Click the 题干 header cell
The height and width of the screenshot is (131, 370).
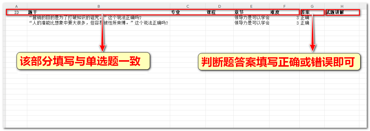tap(98, 12)
